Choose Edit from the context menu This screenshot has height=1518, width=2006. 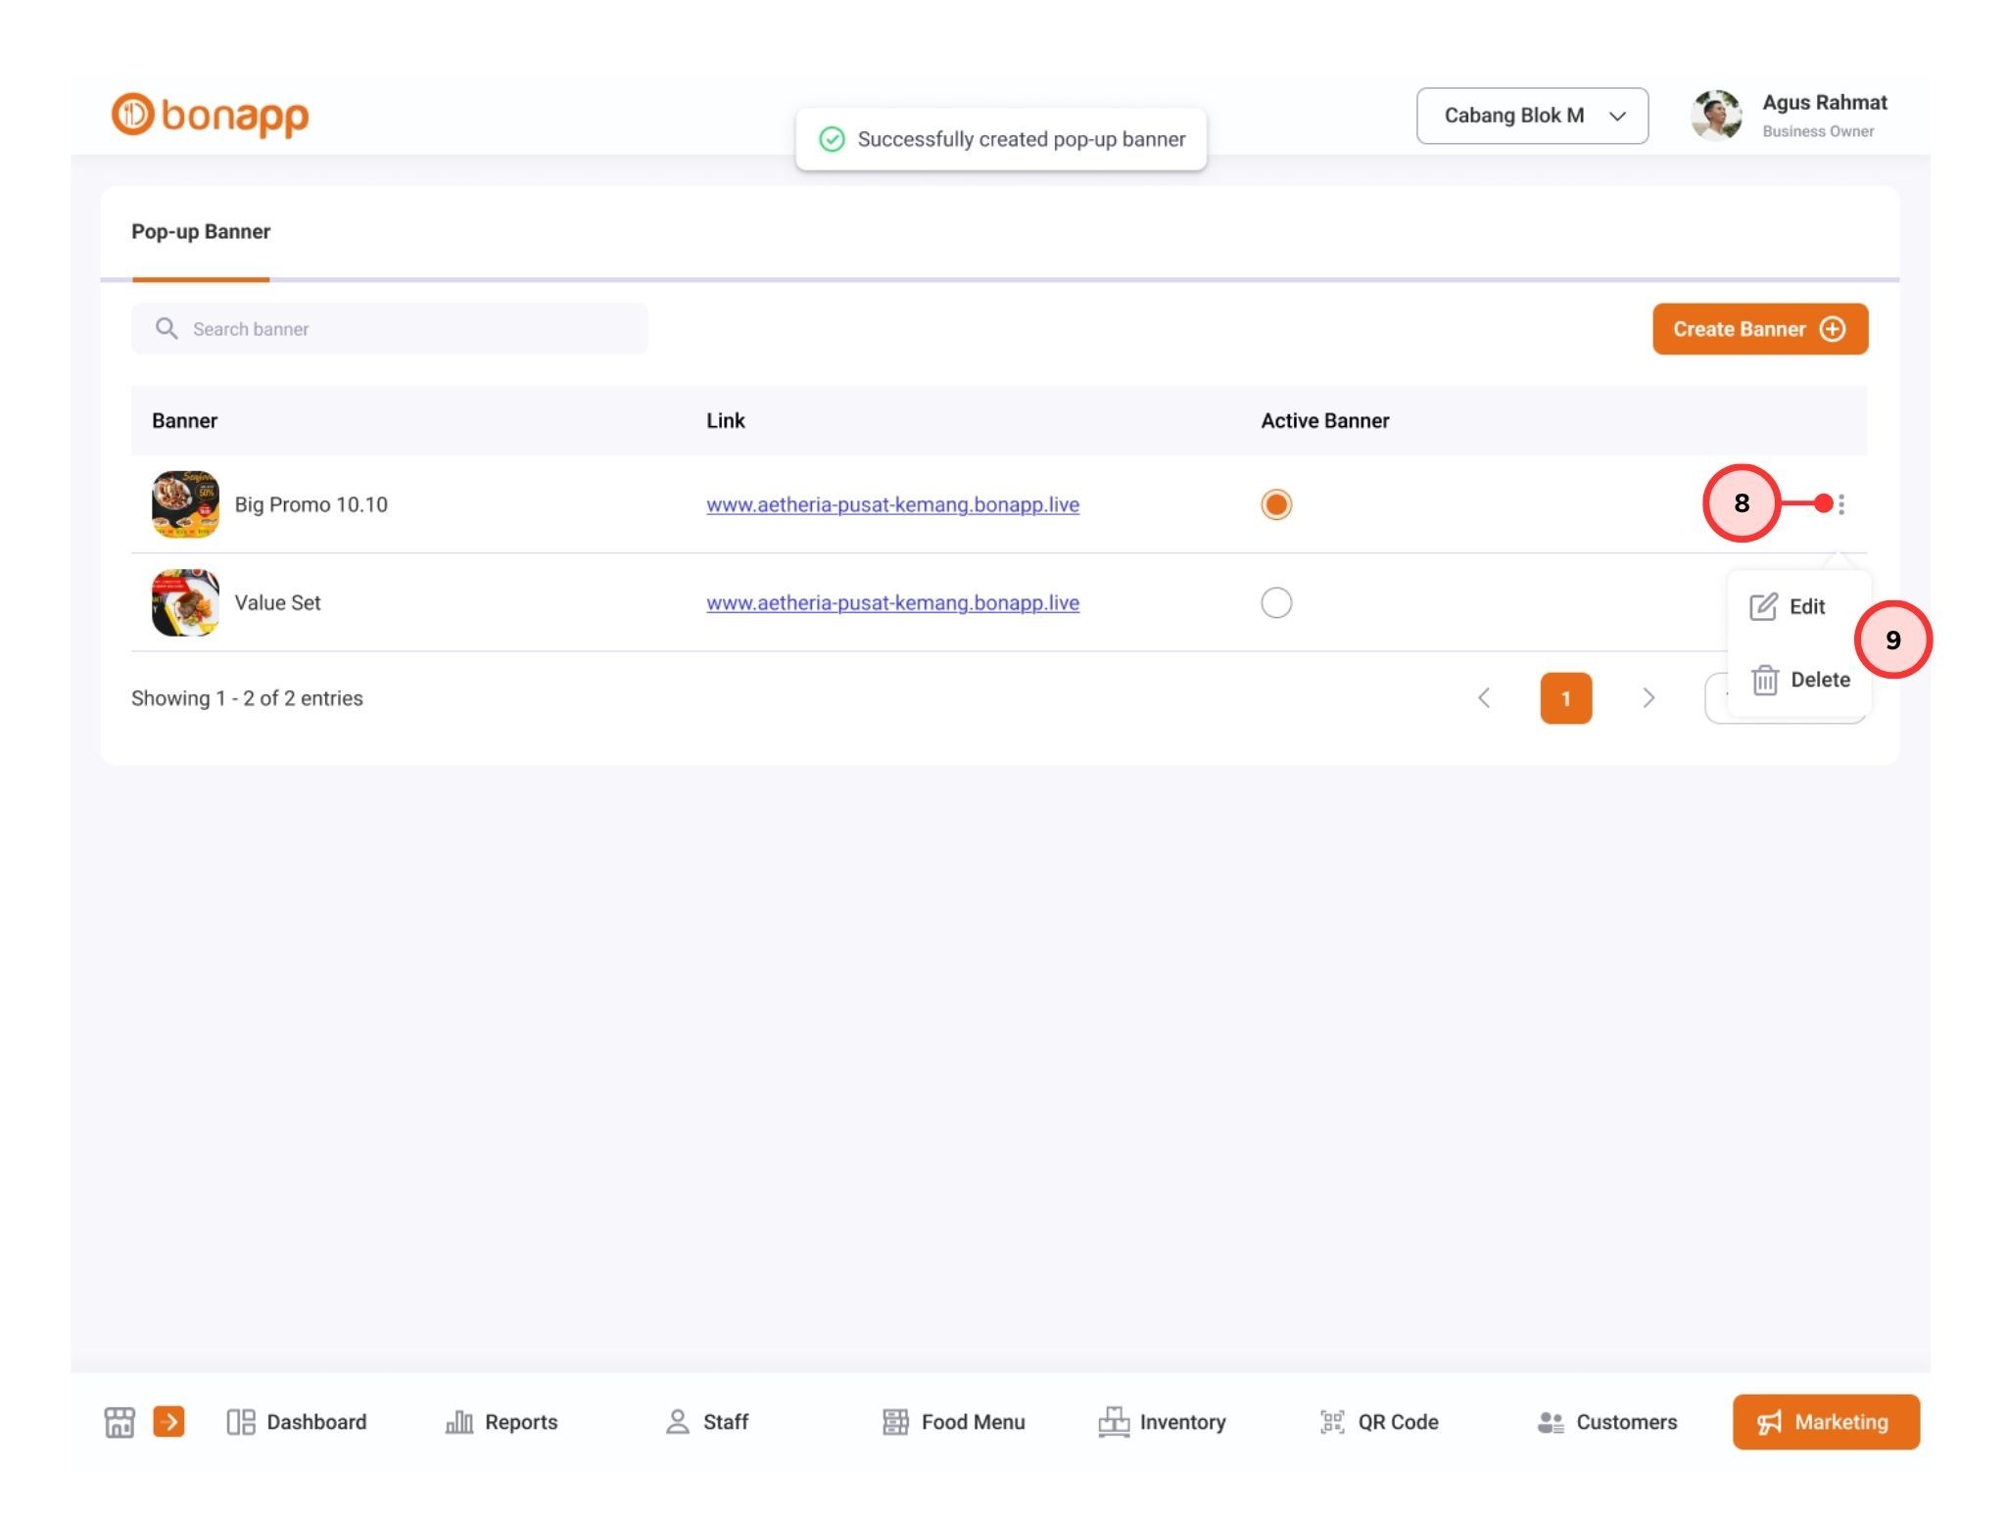1789,607
